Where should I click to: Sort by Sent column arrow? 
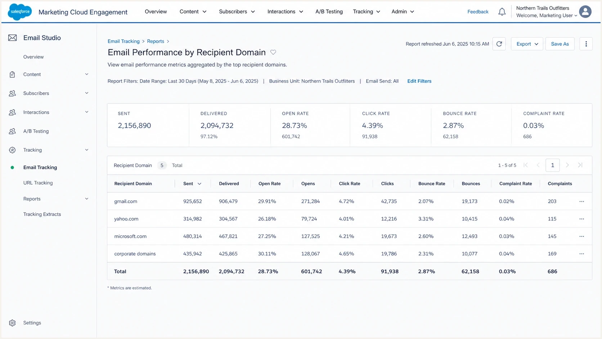[199, 184]
